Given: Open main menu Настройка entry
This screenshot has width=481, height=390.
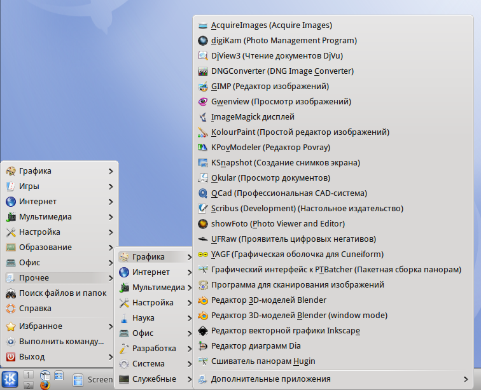Looking at the screenshot, I should coord(60,232).
